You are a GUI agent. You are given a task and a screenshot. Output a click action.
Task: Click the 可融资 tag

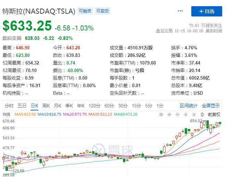tap(85, 11)
